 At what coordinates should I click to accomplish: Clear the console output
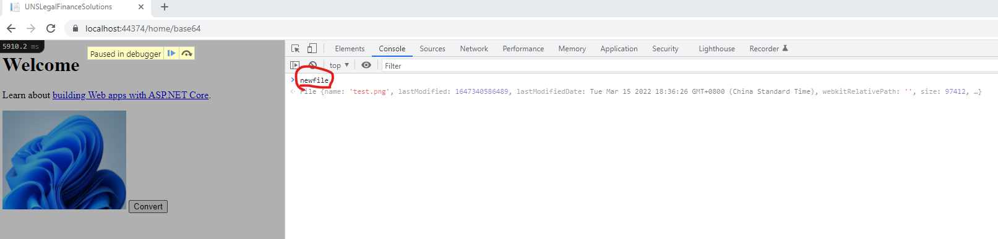(x=312, y=65)
